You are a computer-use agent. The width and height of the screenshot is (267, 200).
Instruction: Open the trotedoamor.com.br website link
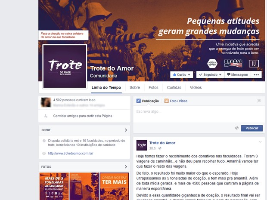coord(71,154)
